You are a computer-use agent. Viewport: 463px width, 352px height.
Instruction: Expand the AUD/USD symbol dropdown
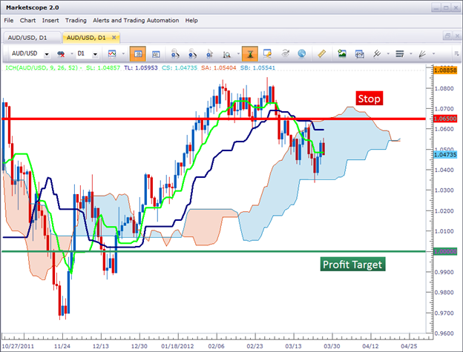(x=46, y=54)
